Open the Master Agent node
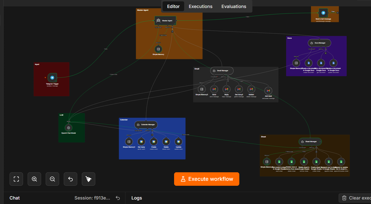 click(x=165, y=21)
